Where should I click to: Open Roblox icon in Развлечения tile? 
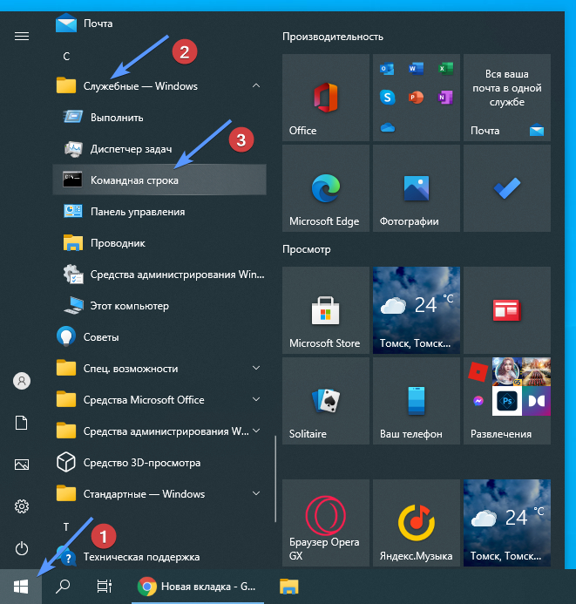(478, 371)
